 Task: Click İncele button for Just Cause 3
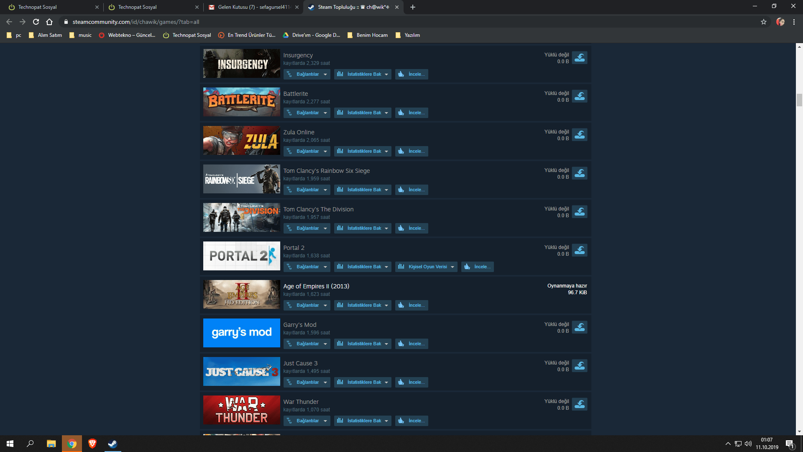point(412,382)
